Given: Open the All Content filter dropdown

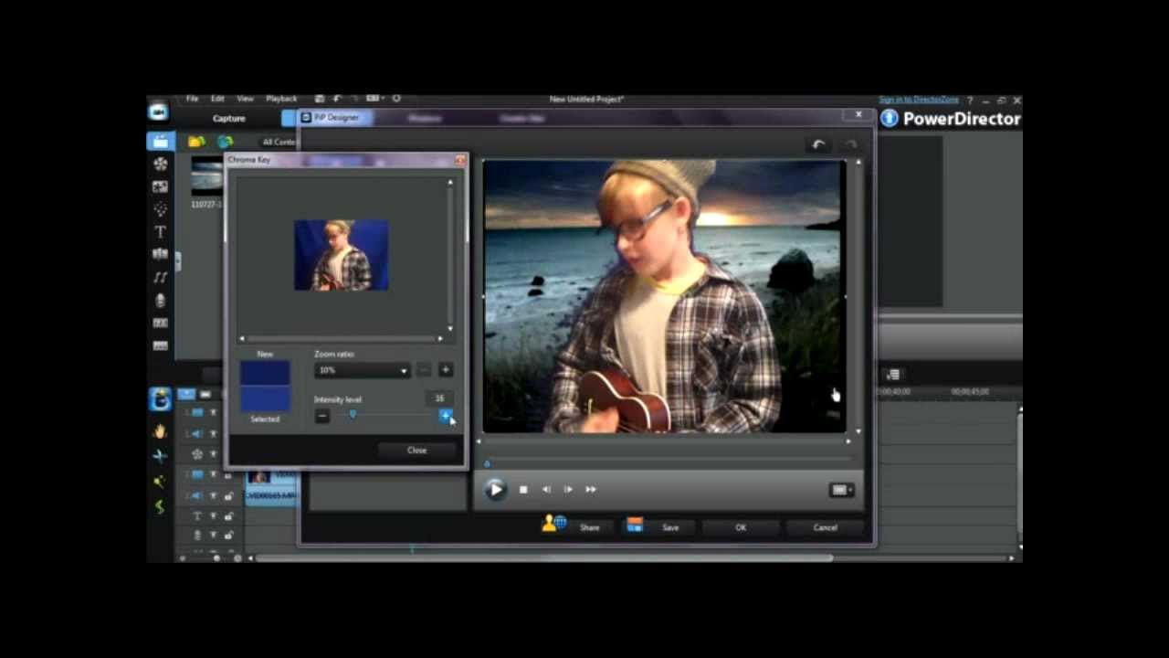Looking at the screenshot, I should coord(279,142).
